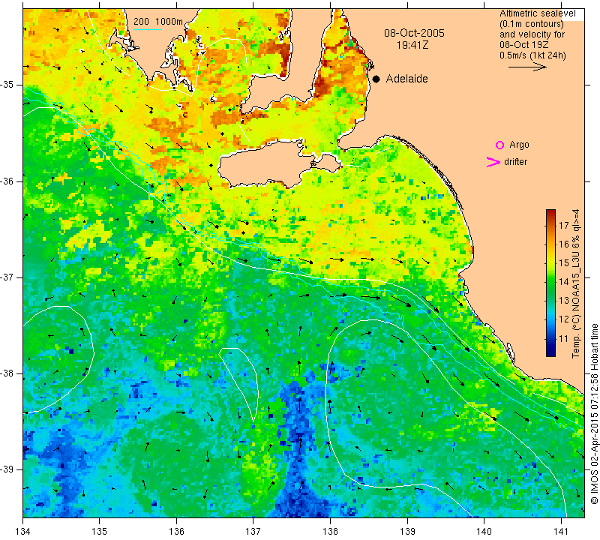This screenshot has width=600, height=540.
Task: Click the colorbar tick label 11
Action: (564, 339)
